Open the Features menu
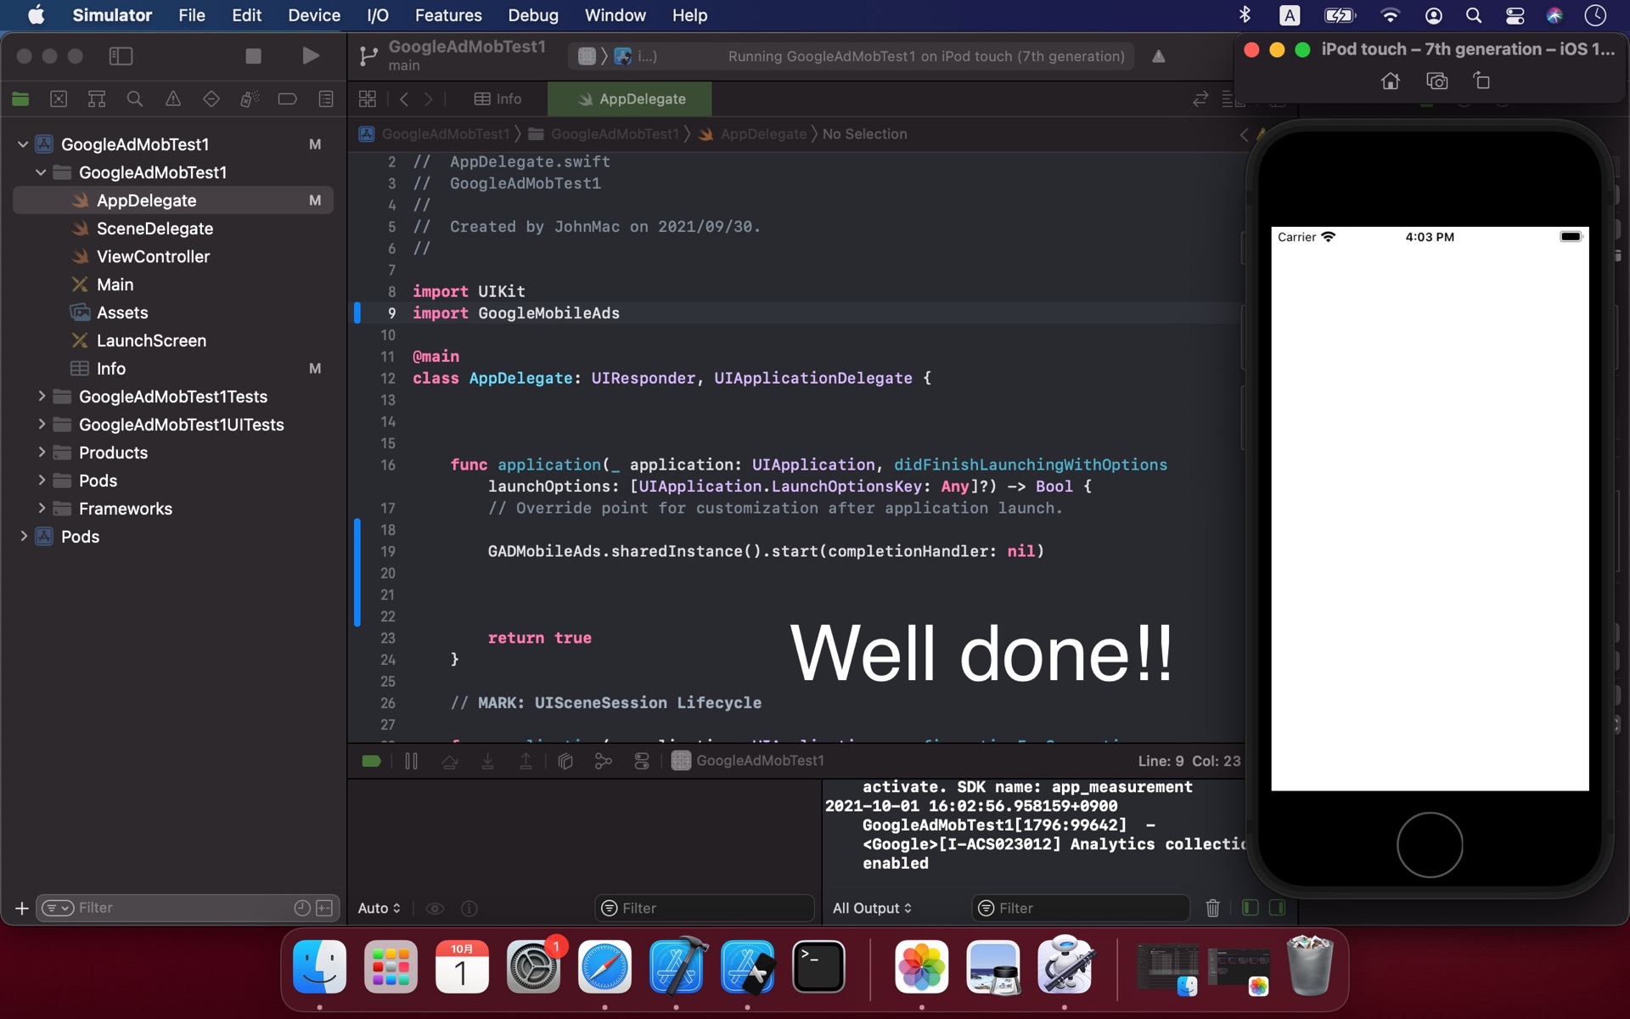Viewport: 1630px width, 1019px height. tap(448, 15)
